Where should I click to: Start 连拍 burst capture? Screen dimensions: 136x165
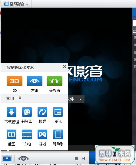coord(27,134)
